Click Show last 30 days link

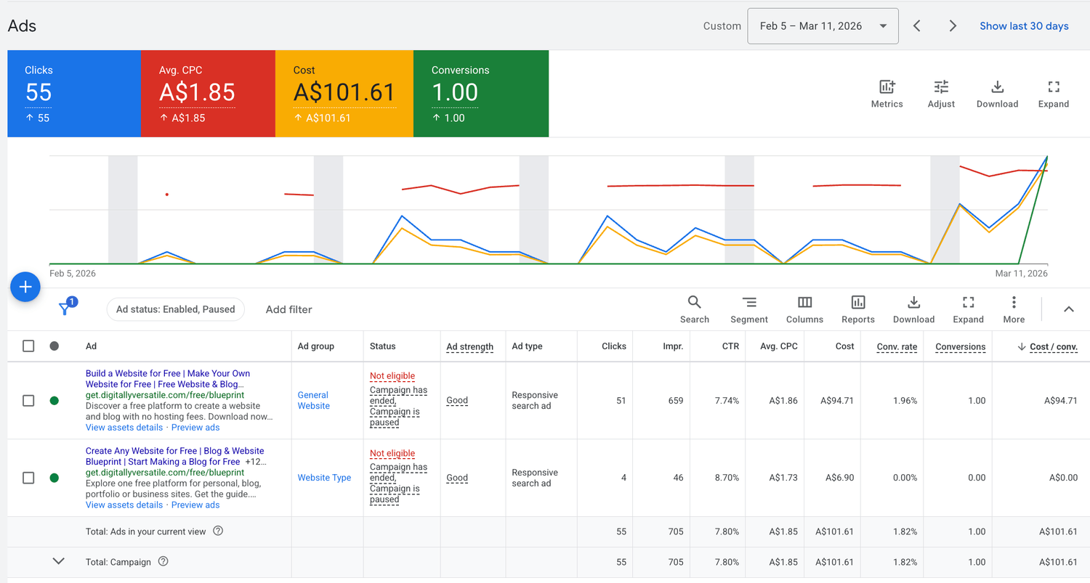click(1023, 26)
